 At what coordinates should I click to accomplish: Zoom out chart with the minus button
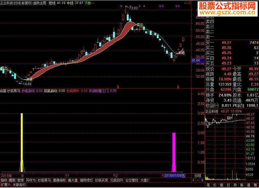tap(198, 180)
